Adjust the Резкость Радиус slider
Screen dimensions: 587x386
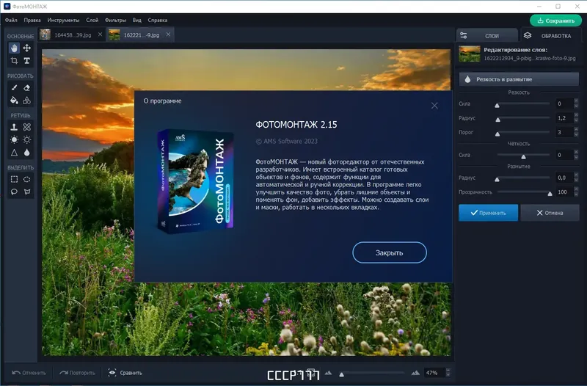point(523,118)
